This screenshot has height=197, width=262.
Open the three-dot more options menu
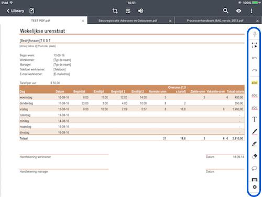pyautogui.click(x=252, y=11)
